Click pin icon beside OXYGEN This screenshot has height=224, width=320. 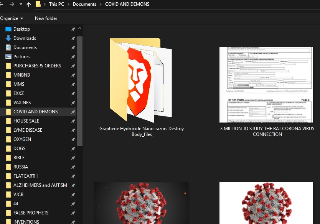tap(73, 139)
